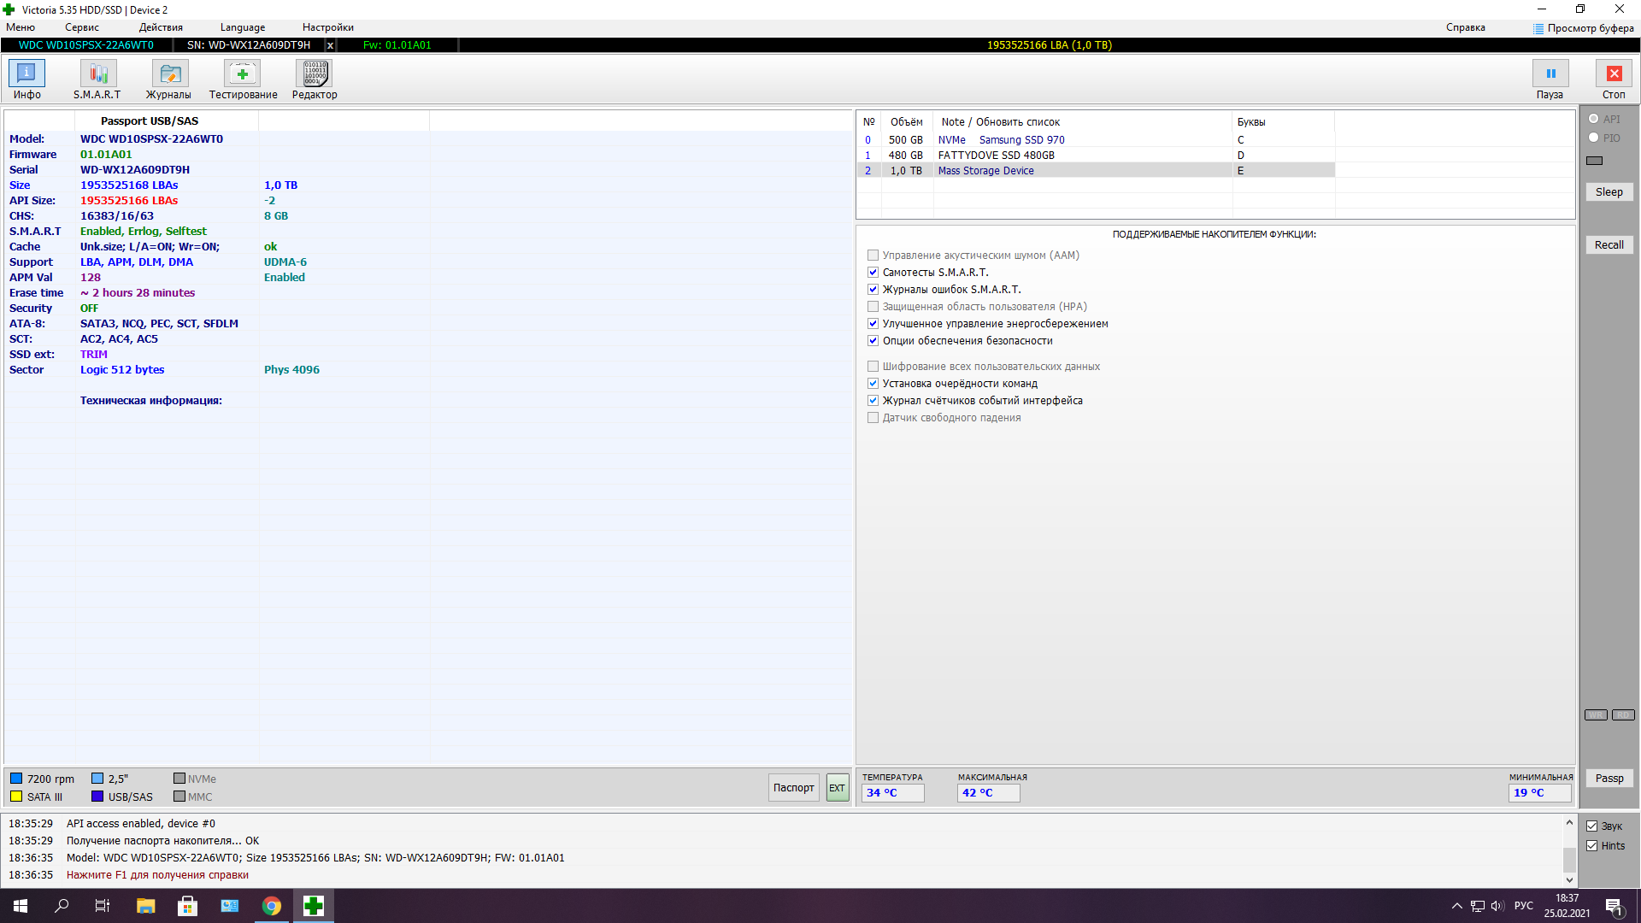Open Task View in taskbar
The width and height of the screenshot is (1641, 923).
(103, 906)
